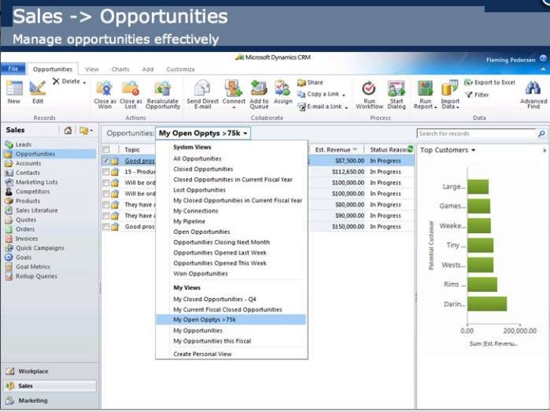The height and width of the screenshot is (412, 550).
Task: Select My Opportunities this Fiscal view
Action: pyautogui.click(x=212, y=341)
